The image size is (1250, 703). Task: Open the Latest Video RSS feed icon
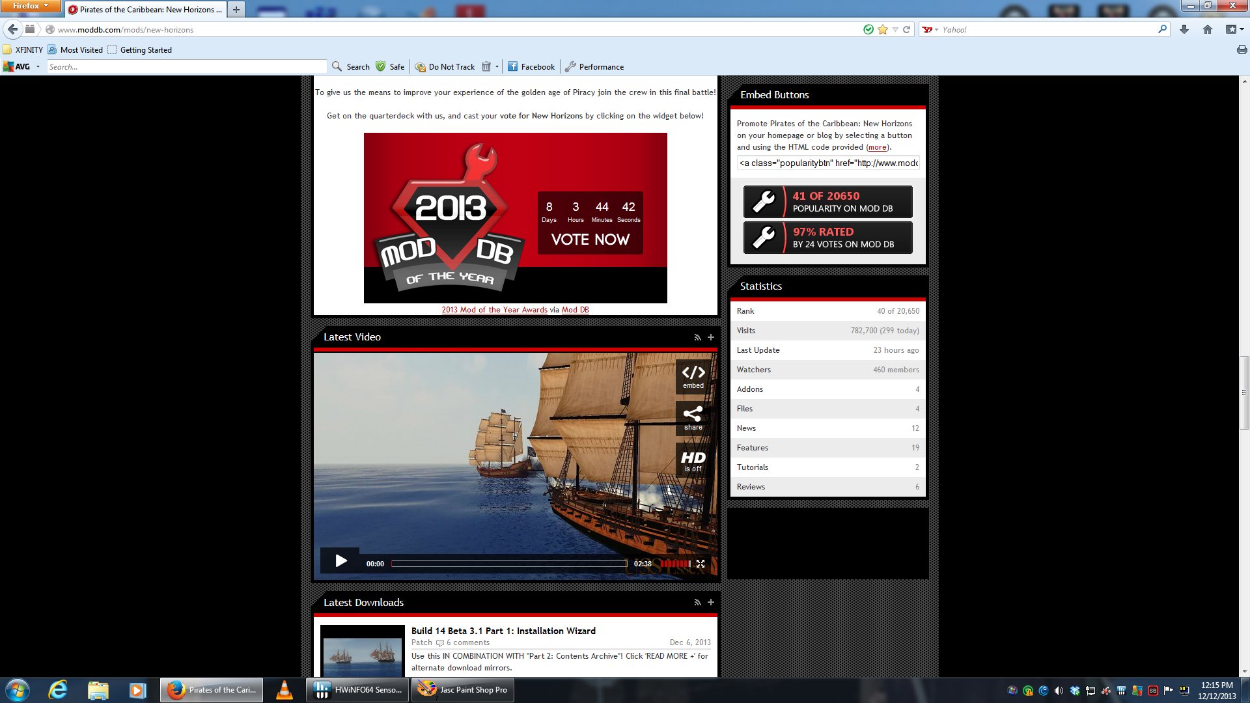697,337
